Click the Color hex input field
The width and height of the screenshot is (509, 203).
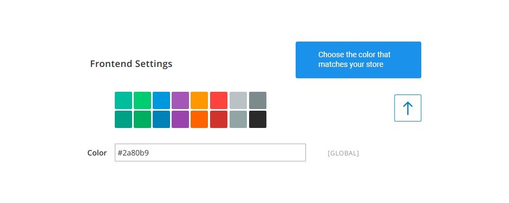click(210, 152)
